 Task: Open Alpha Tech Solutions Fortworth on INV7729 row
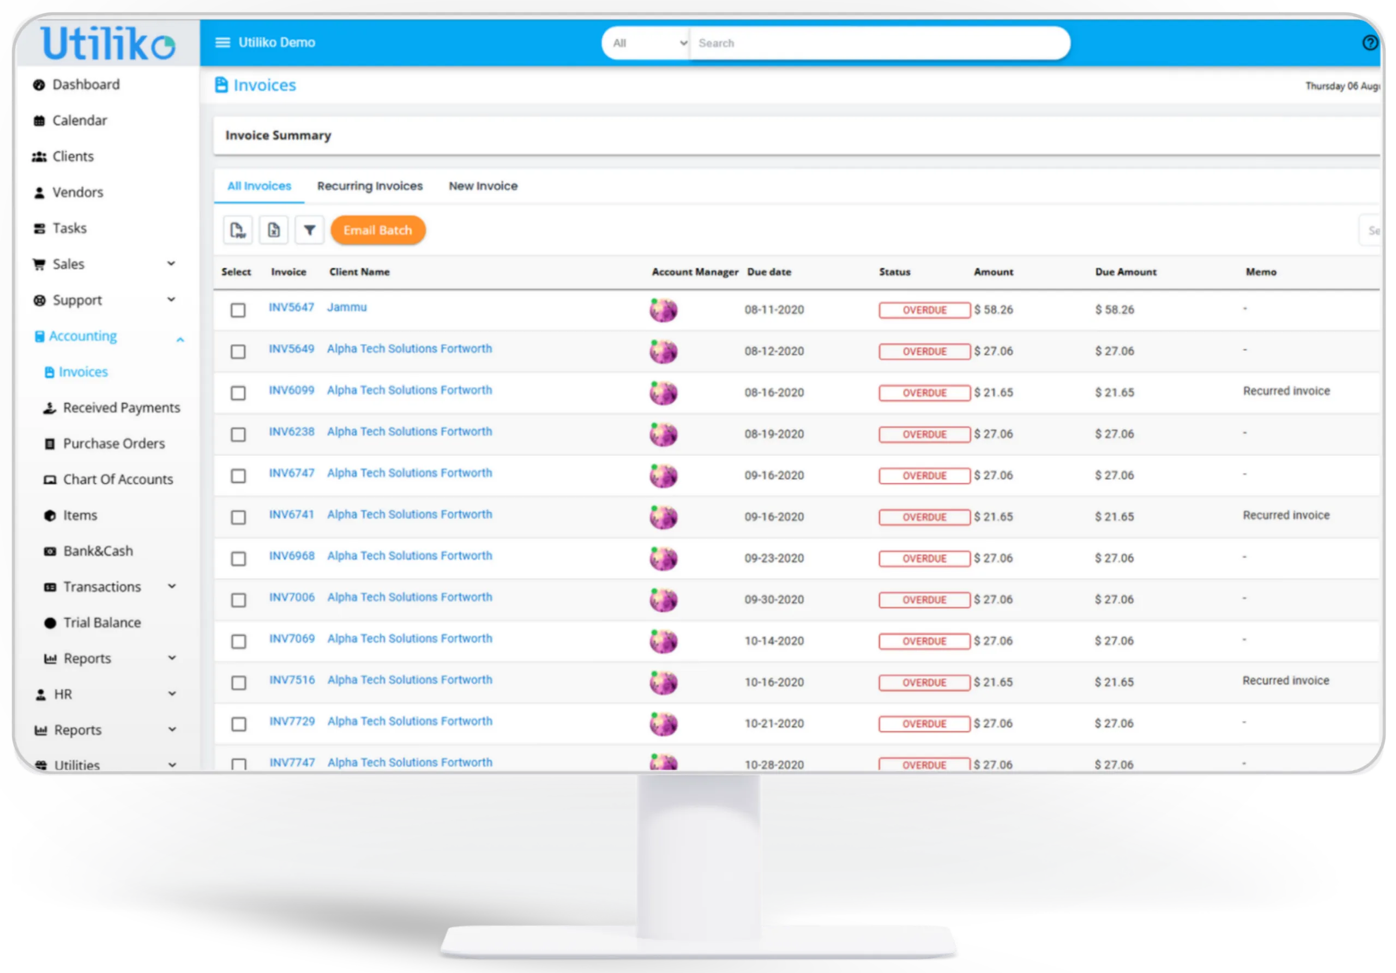pyautogui.click(x=410, y=721)
